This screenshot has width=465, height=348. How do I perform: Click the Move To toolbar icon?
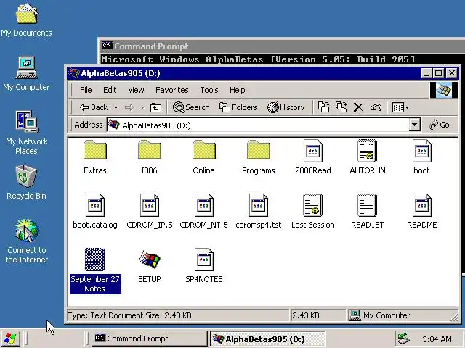(x=323, y=107)
